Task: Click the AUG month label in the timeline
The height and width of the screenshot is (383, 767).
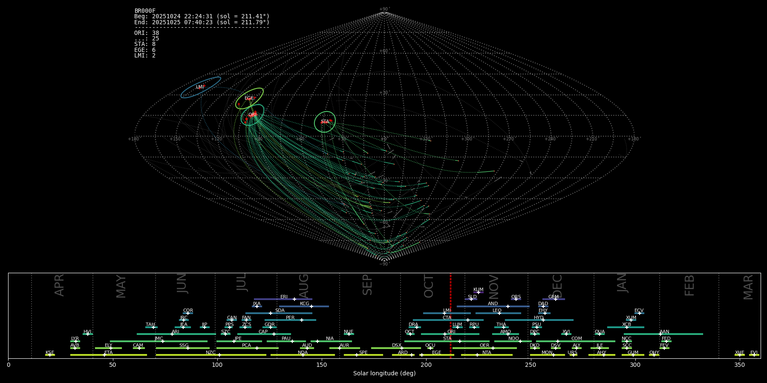Action: [304, 286]
